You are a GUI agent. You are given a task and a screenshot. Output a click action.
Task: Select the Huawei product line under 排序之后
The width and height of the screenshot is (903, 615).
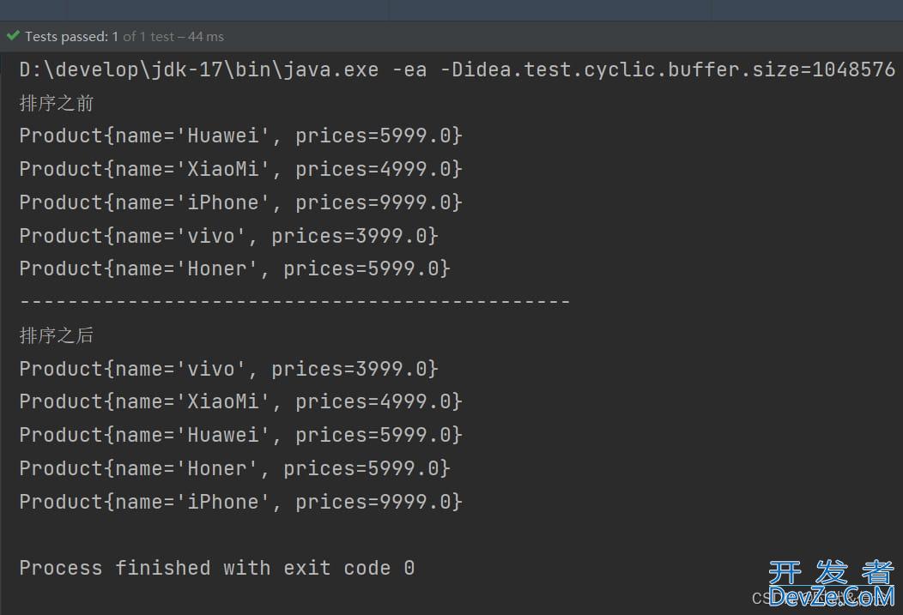click(x=240, y=435)
